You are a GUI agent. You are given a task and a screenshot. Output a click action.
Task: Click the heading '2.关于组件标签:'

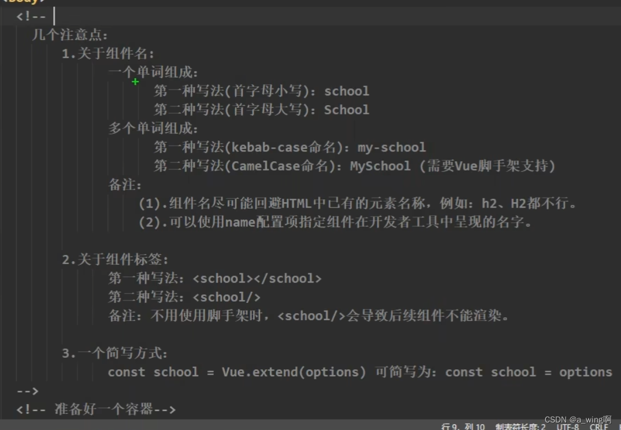coord(116,260)
